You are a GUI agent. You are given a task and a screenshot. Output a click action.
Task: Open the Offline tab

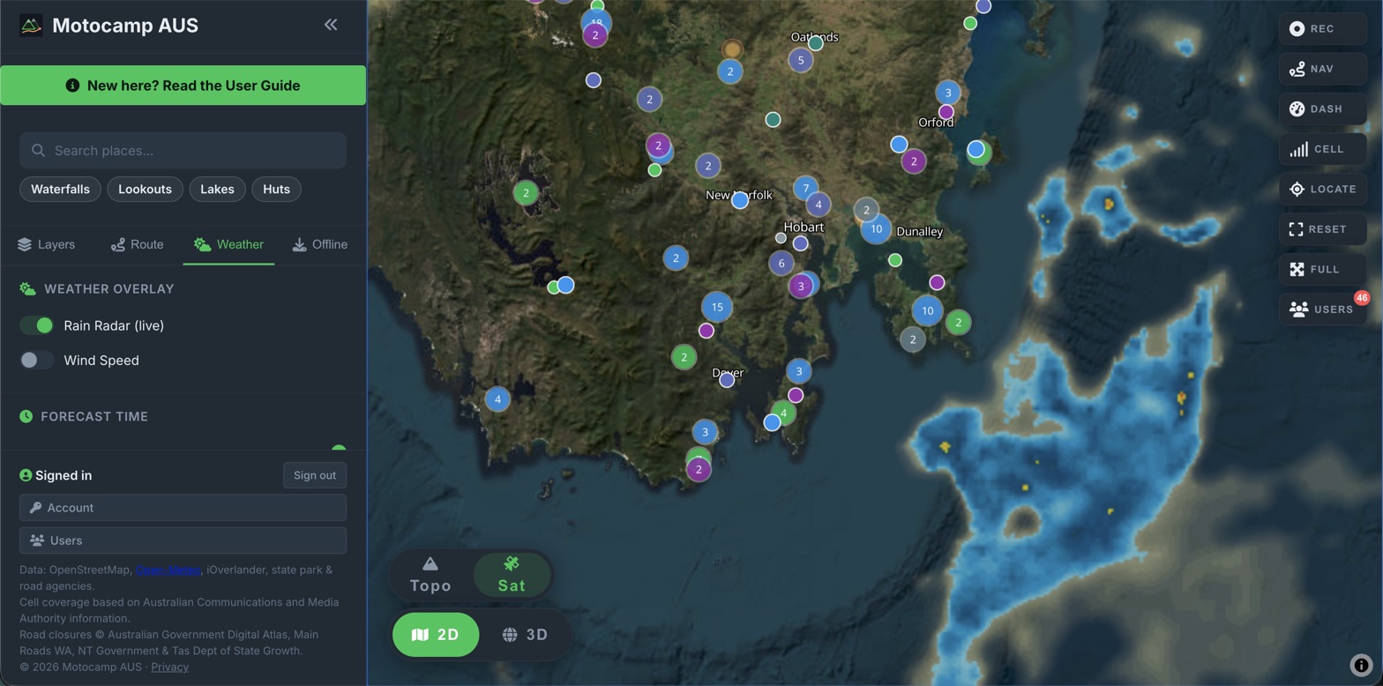(320, 244)
